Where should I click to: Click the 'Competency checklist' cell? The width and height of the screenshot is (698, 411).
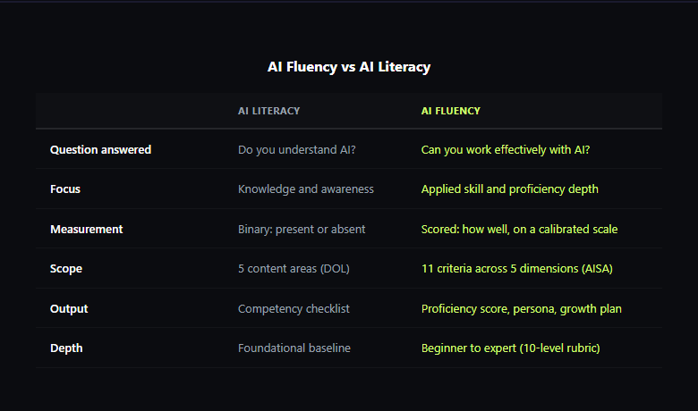(294, 309)
